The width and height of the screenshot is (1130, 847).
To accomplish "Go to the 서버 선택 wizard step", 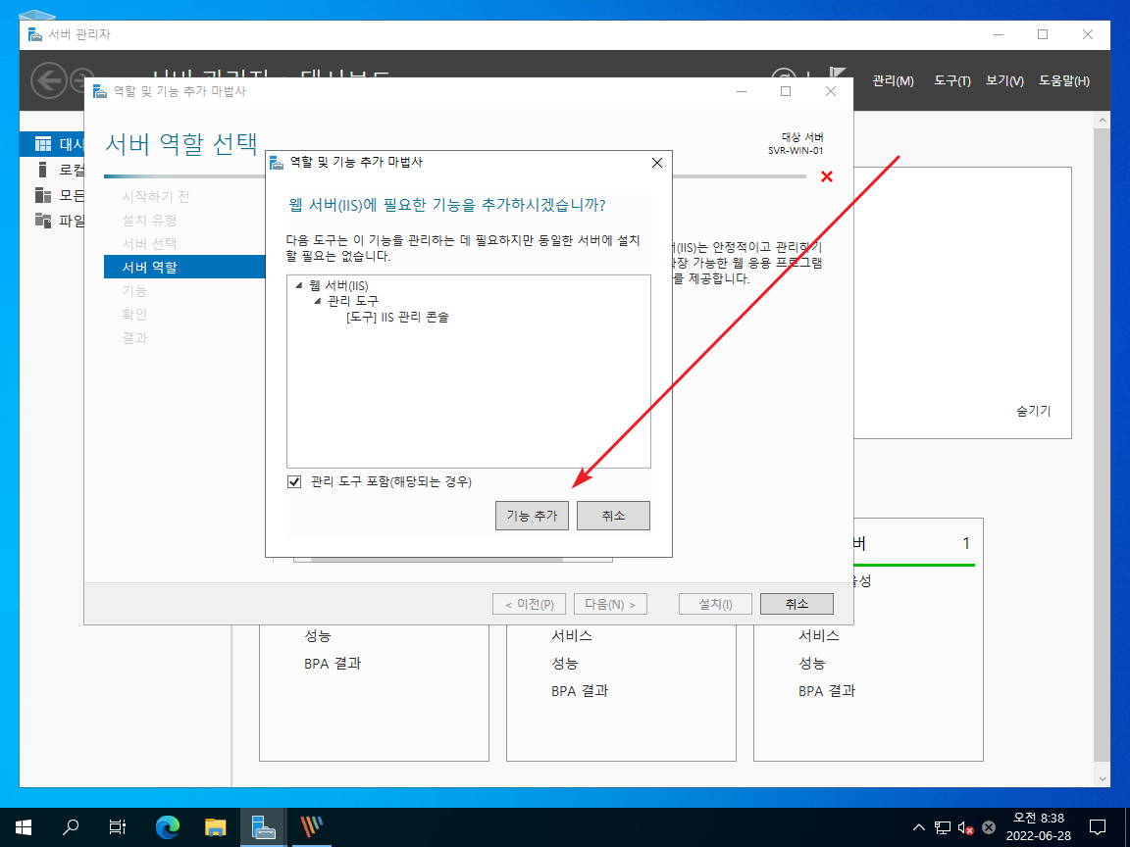I will click(x=149, y=243).
